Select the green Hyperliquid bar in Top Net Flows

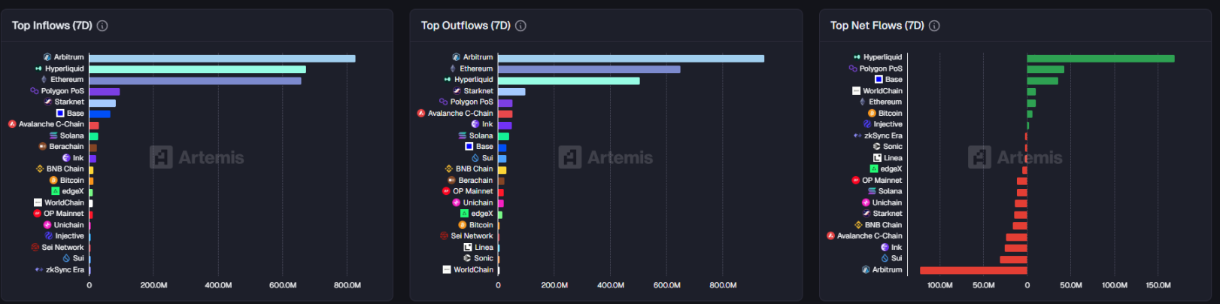(x=1100, y=58)
